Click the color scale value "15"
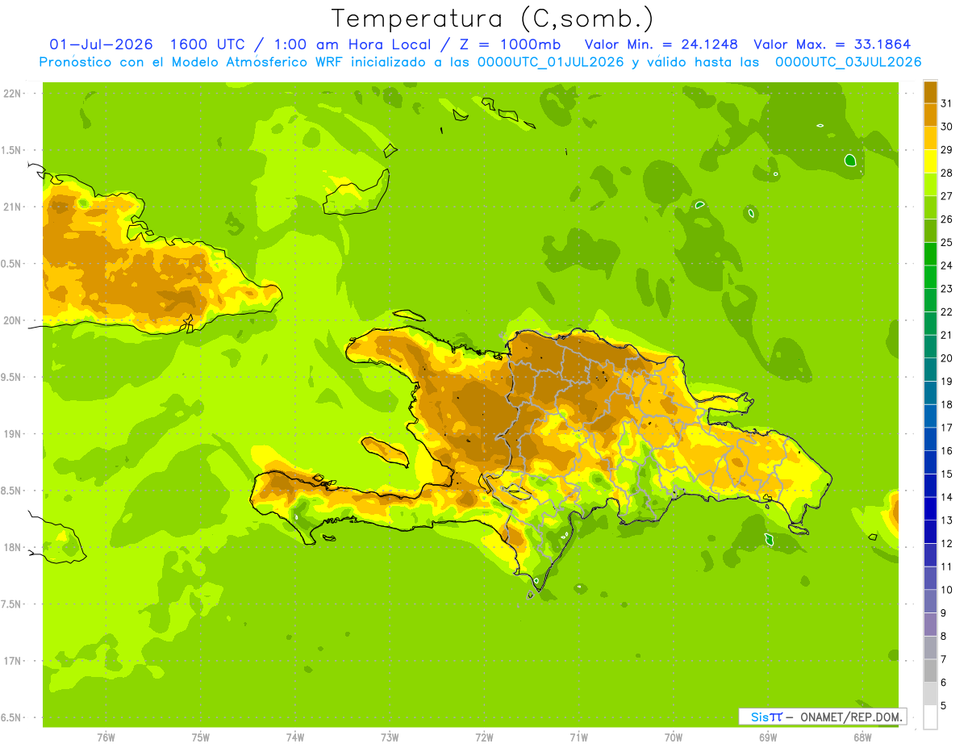Viewport: 968px width, 748px height. (x=946, y=474)
